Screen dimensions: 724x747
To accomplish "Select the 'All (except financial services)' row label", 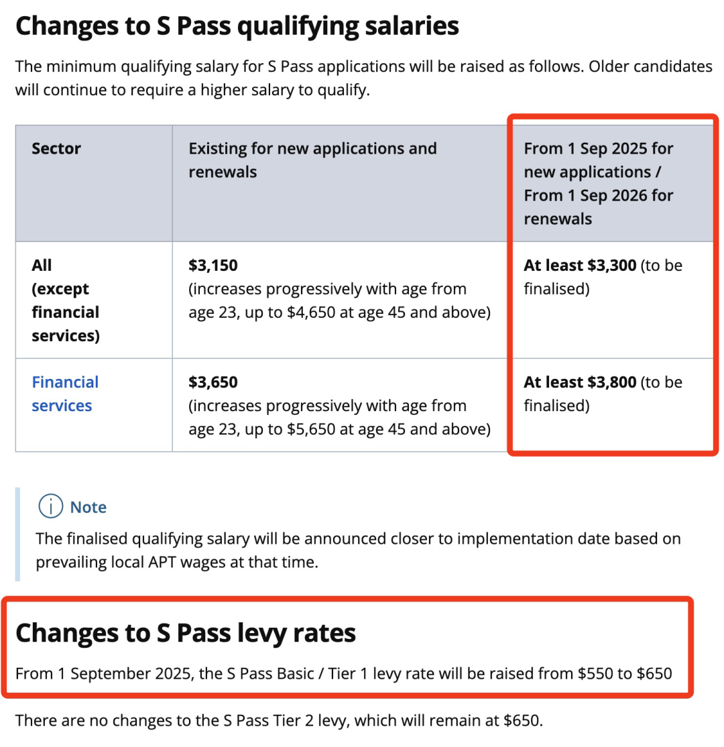I will [65, 300].
